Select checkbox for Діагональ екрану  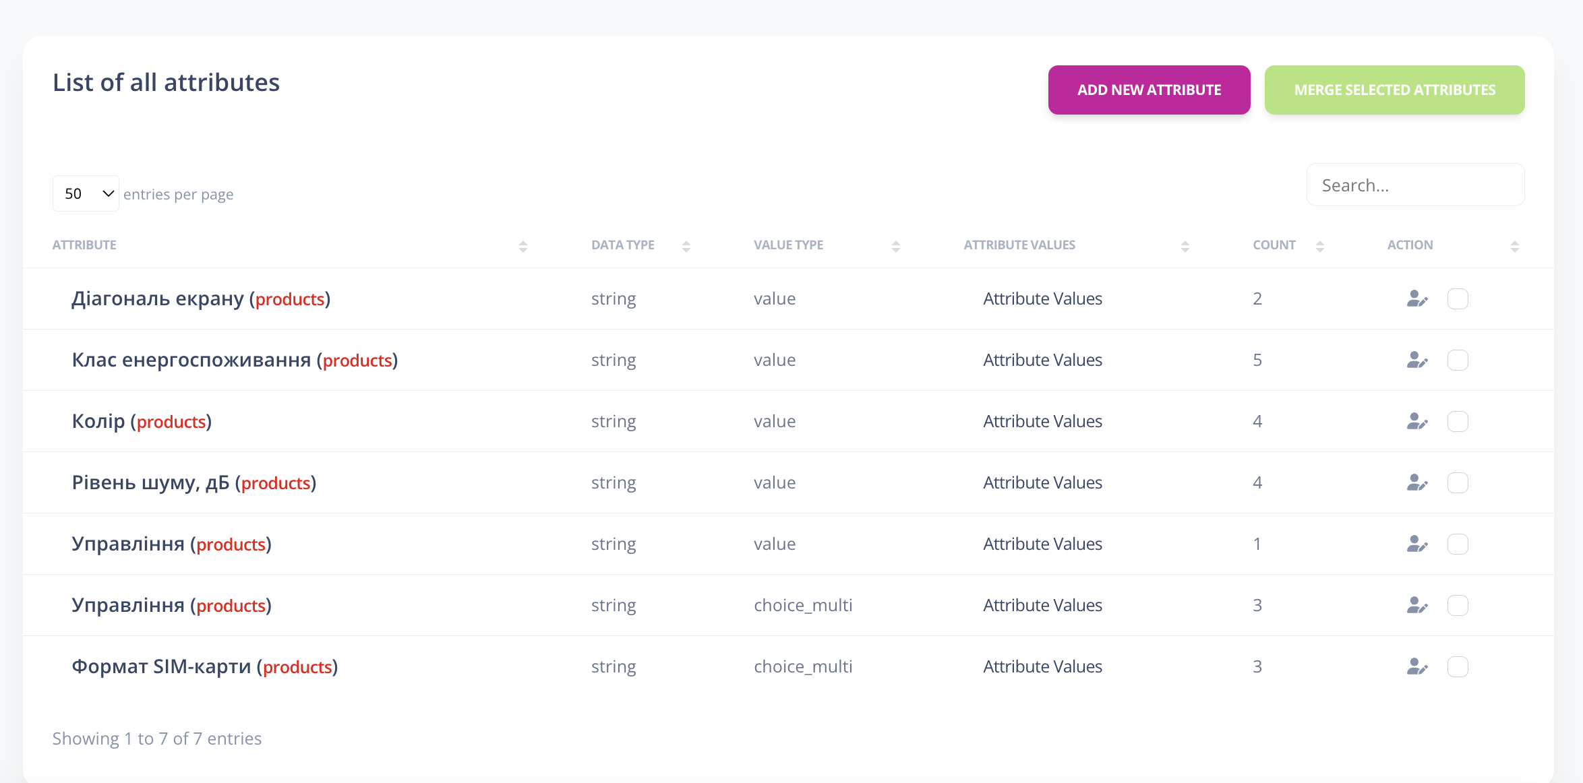[x=1458, y=299]
